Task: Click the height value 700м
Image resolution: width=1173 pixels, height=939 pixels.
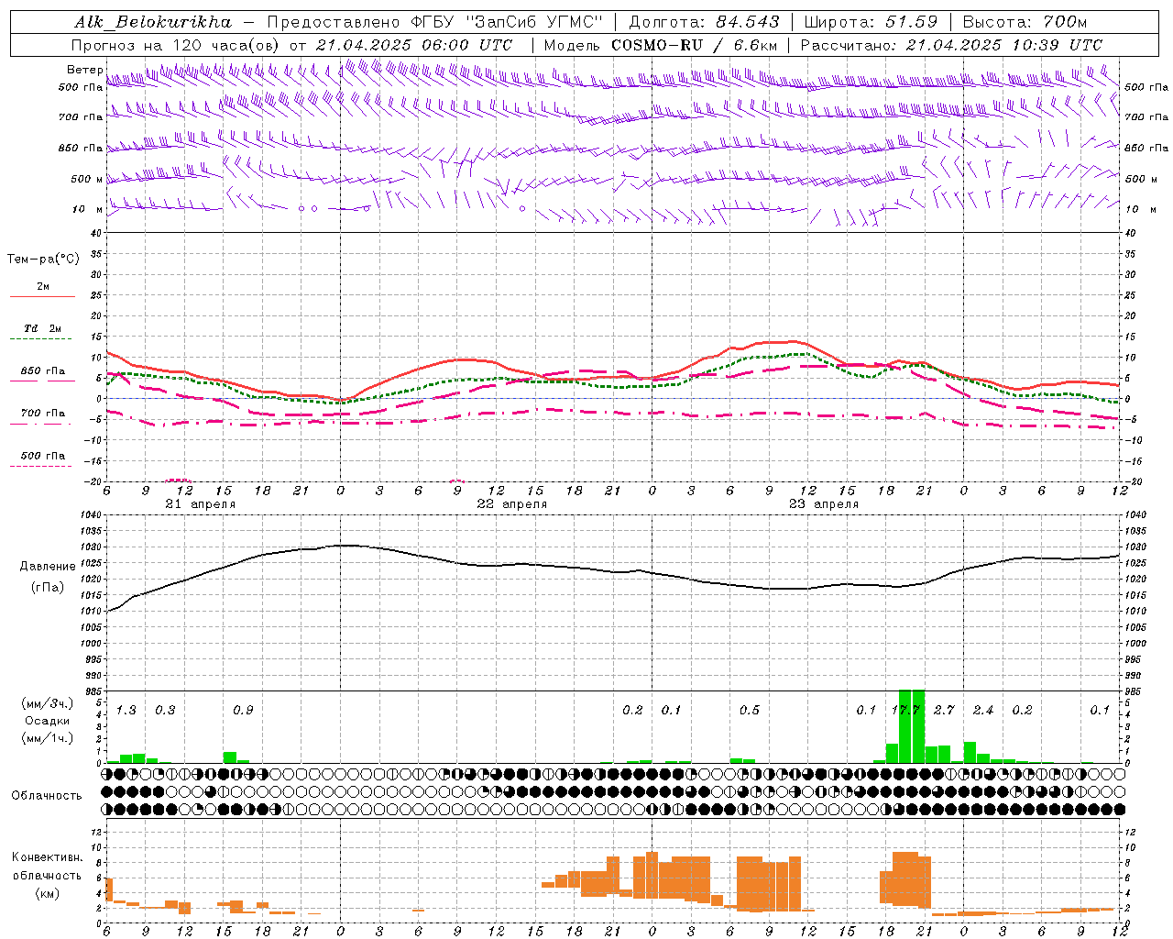Action: tap(1065, 22)
